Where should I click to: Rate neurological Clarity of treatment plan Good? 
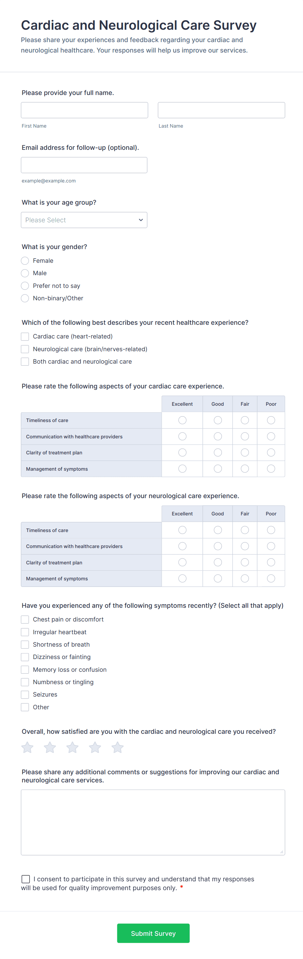click(218, 562)
